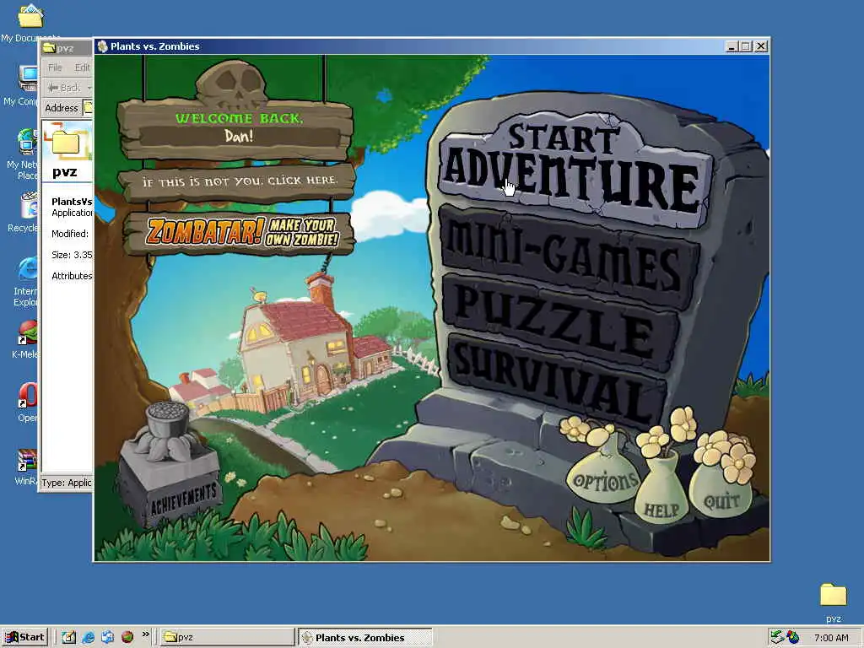Click the first system tray network icon
Image resolution: width=864 pixels, height=648 pixels.
pos(777,637)
